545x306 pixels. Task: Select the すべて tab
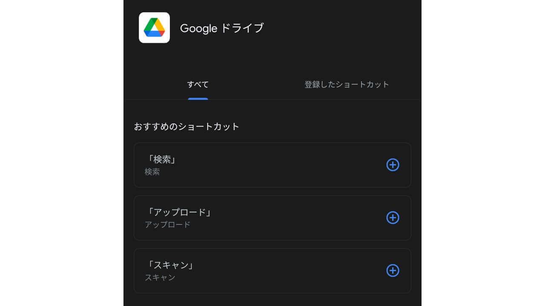coord(198,85)
